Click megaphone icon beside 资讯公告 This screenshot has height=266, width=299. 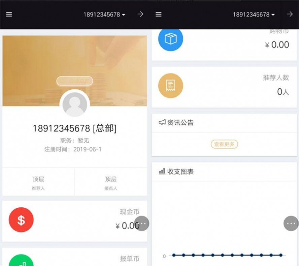(x=162, y=122)
